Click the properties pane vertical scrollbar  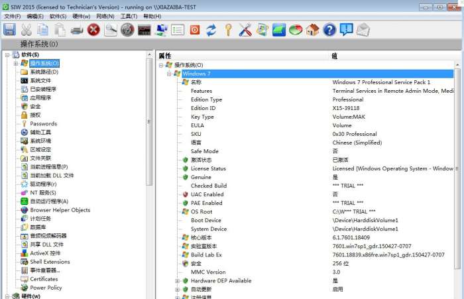point(457,169)
